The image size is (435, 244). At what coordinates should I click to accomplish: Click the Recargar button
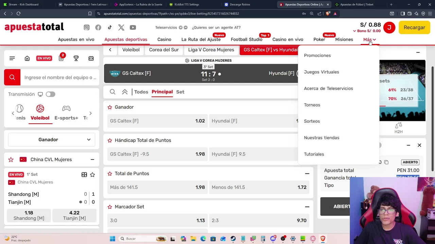click(x=414, y=27)
